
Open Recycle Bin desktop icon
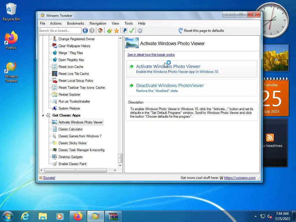click(x=11, y=12)
